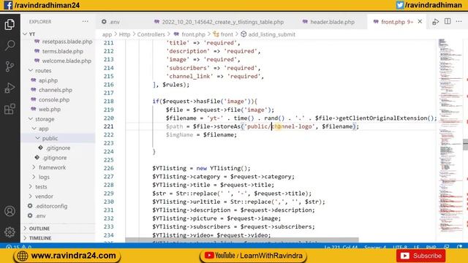
Task: Expand the vendor folder
Action: click(x=44, y=197)
